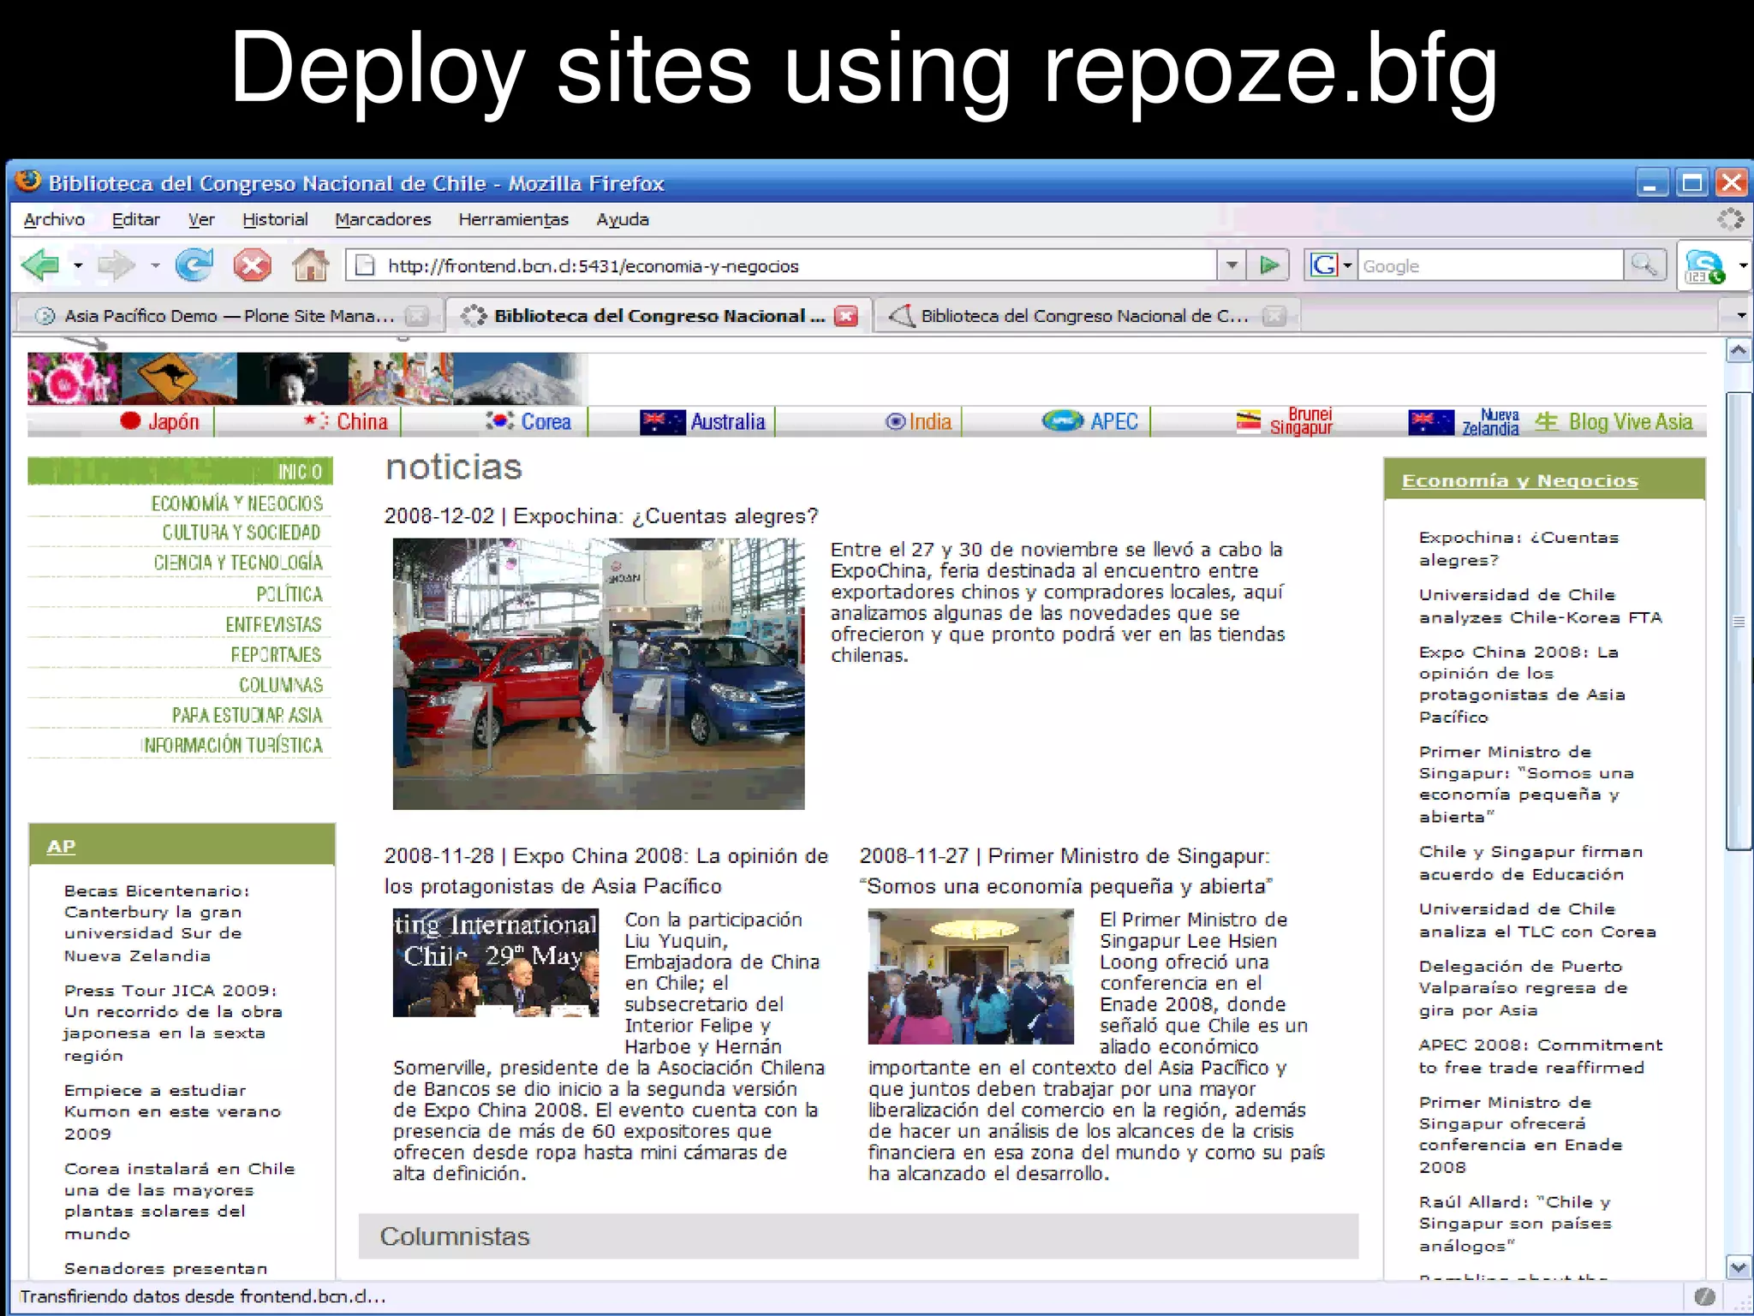Click the Google search engine icon

(1324, 265)
